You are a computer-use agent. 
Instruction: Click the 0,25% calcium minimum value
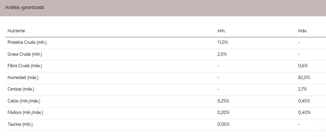pos(223,101)
